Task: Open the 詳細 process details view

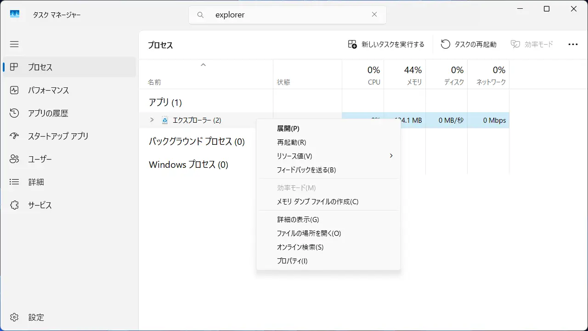Action: point(36,182)
